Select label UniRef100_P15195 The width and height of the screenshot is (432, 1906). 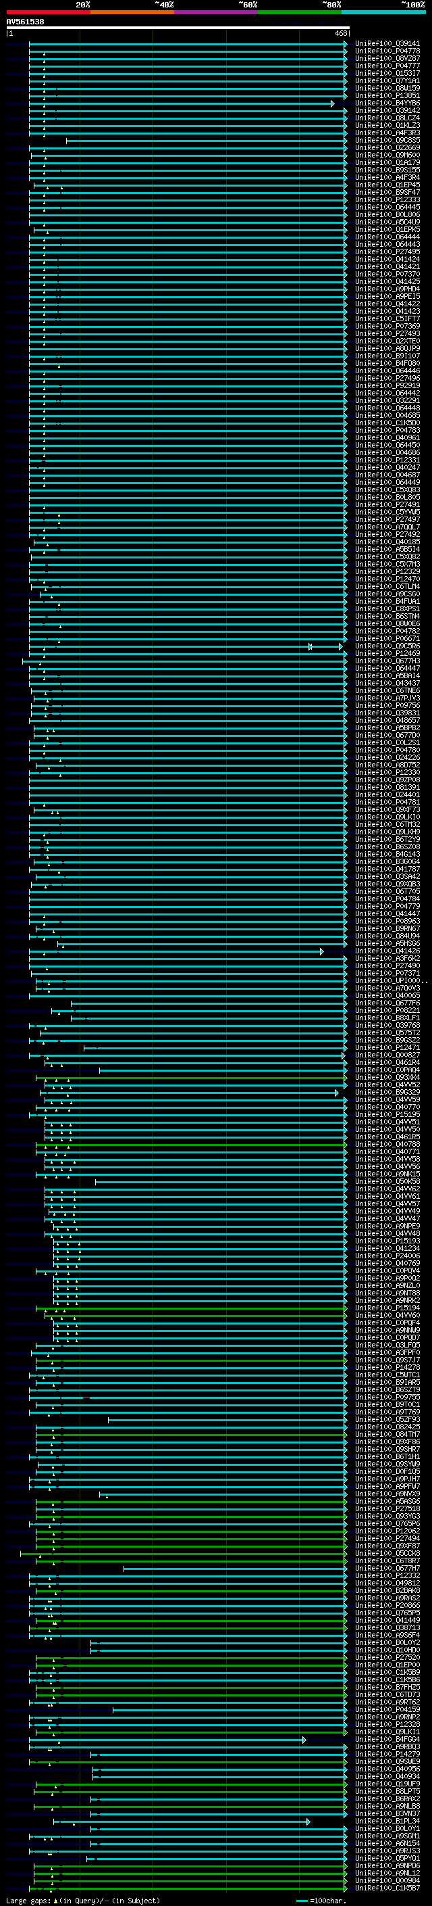[387, 1115]
